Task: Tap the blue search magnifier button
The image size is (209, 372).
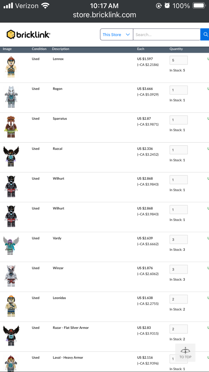Action: (x=205, y=35)
